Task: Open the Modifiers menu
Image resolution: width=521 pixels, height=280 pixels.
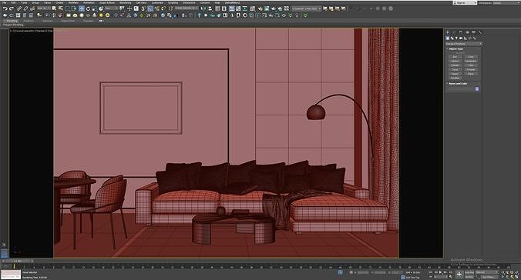Action: (73, 2)
